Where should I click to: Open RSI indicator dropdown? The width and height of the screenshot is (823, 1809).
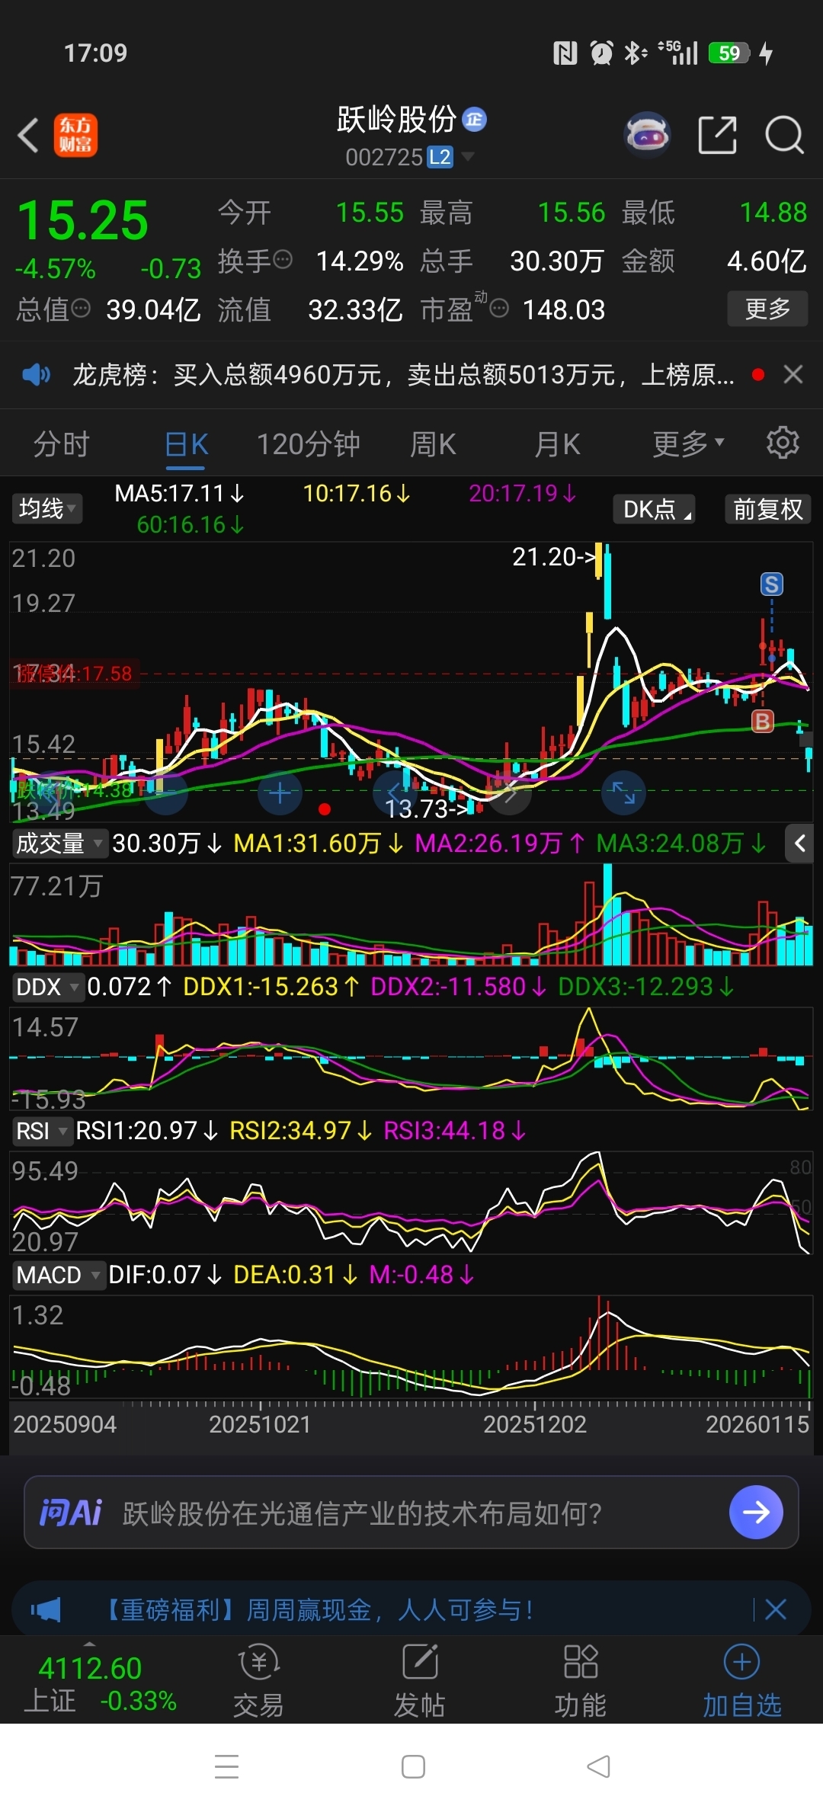click(42, 1131)
